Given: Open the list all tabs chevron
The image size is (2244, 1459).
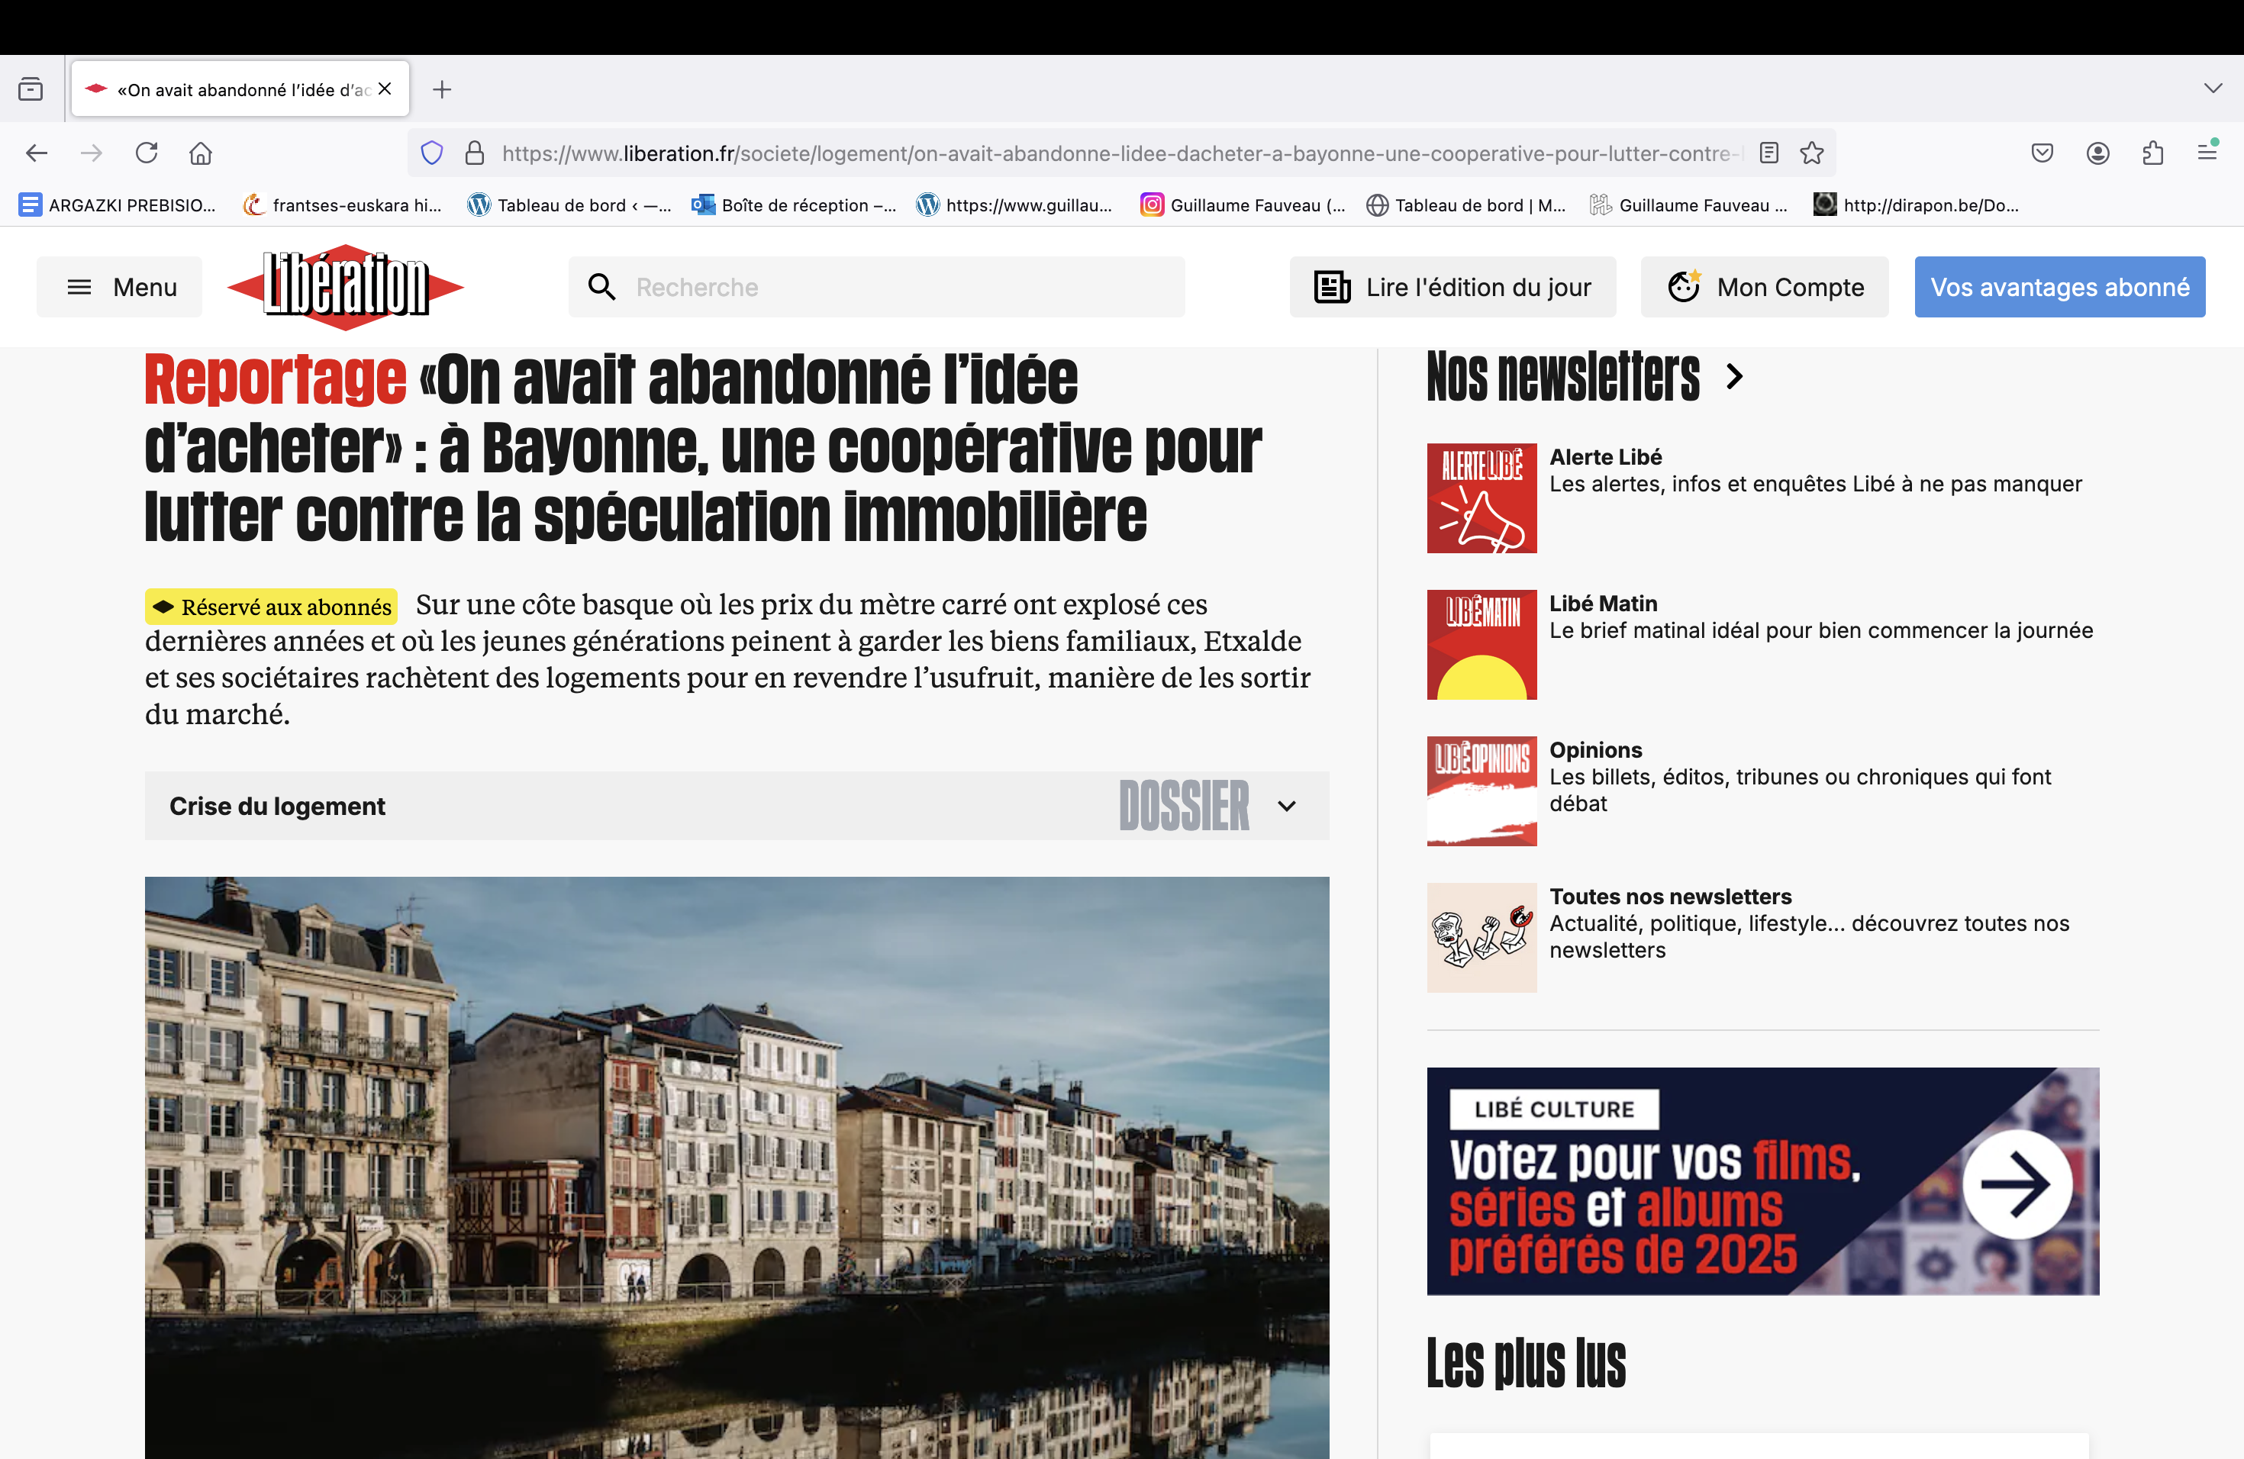Looking at the screenshot, I should 2213,89.
